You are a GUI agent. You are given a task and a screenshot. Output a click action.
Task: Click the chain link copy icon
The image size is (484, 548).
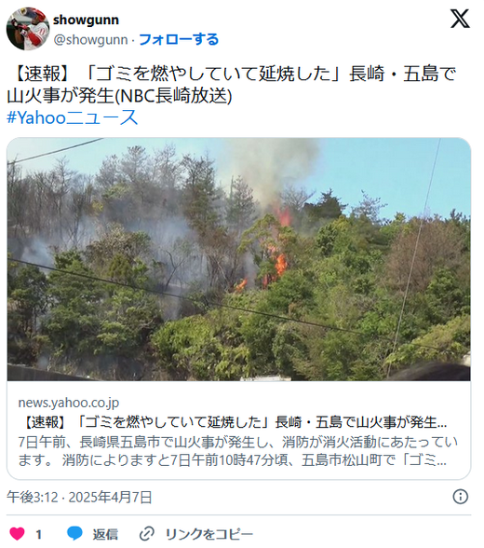(146, 534)
